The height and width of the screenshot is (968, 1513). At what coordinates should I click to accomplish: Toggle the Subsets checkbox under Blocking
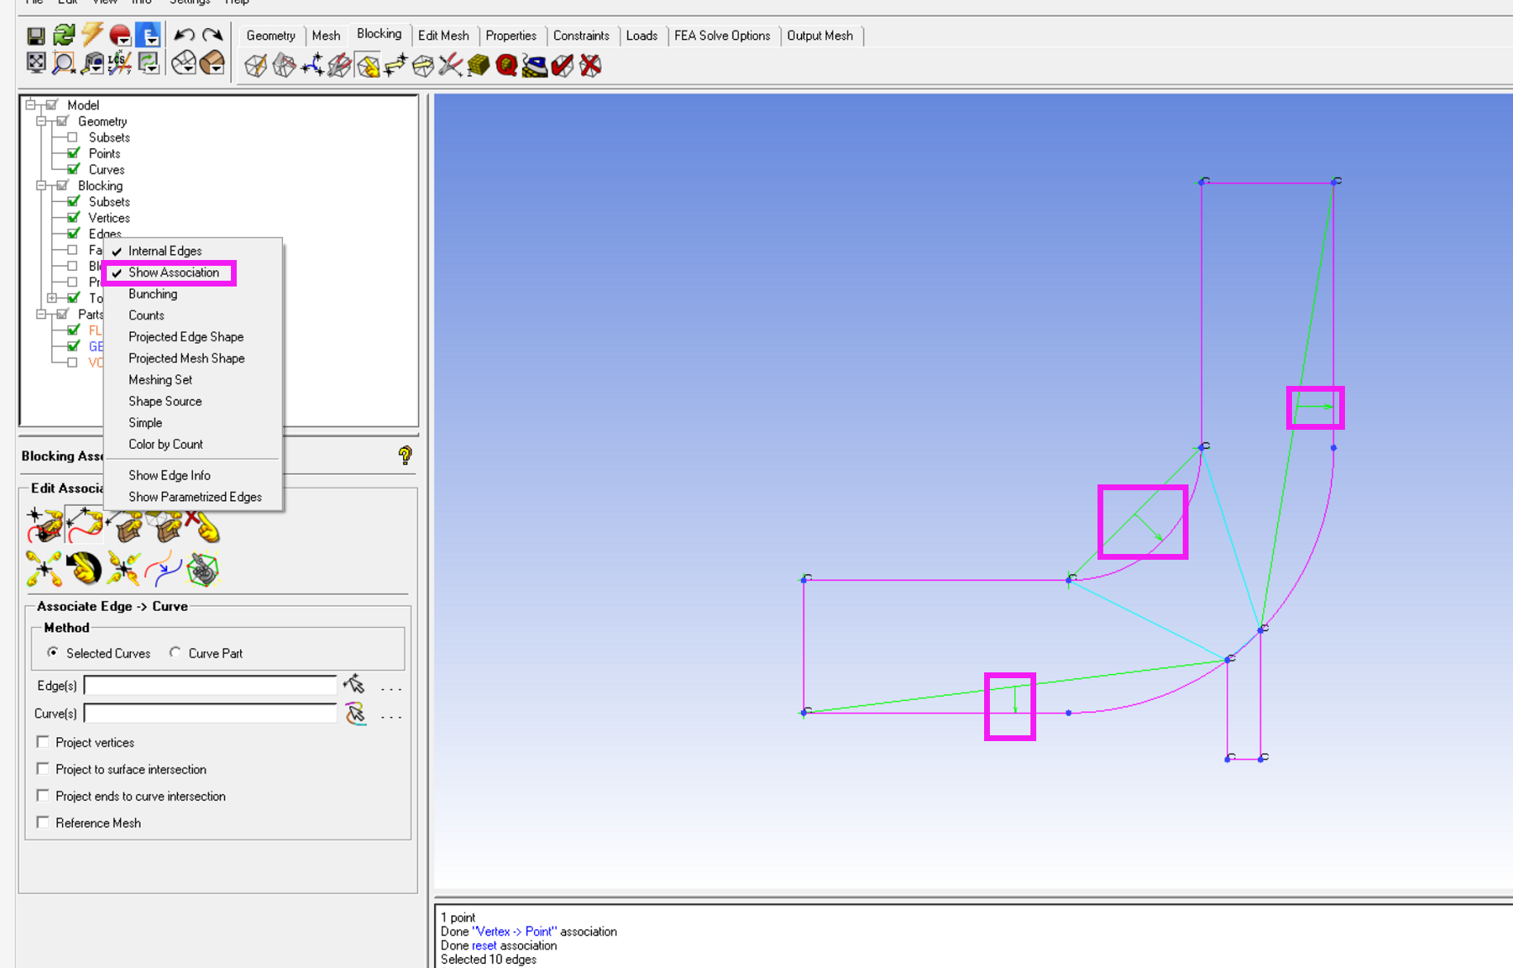[x=74, y=201]
